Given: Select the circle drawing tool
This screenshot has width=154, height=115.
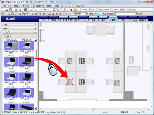Looking at the screenshot, I should pos(16,14).
